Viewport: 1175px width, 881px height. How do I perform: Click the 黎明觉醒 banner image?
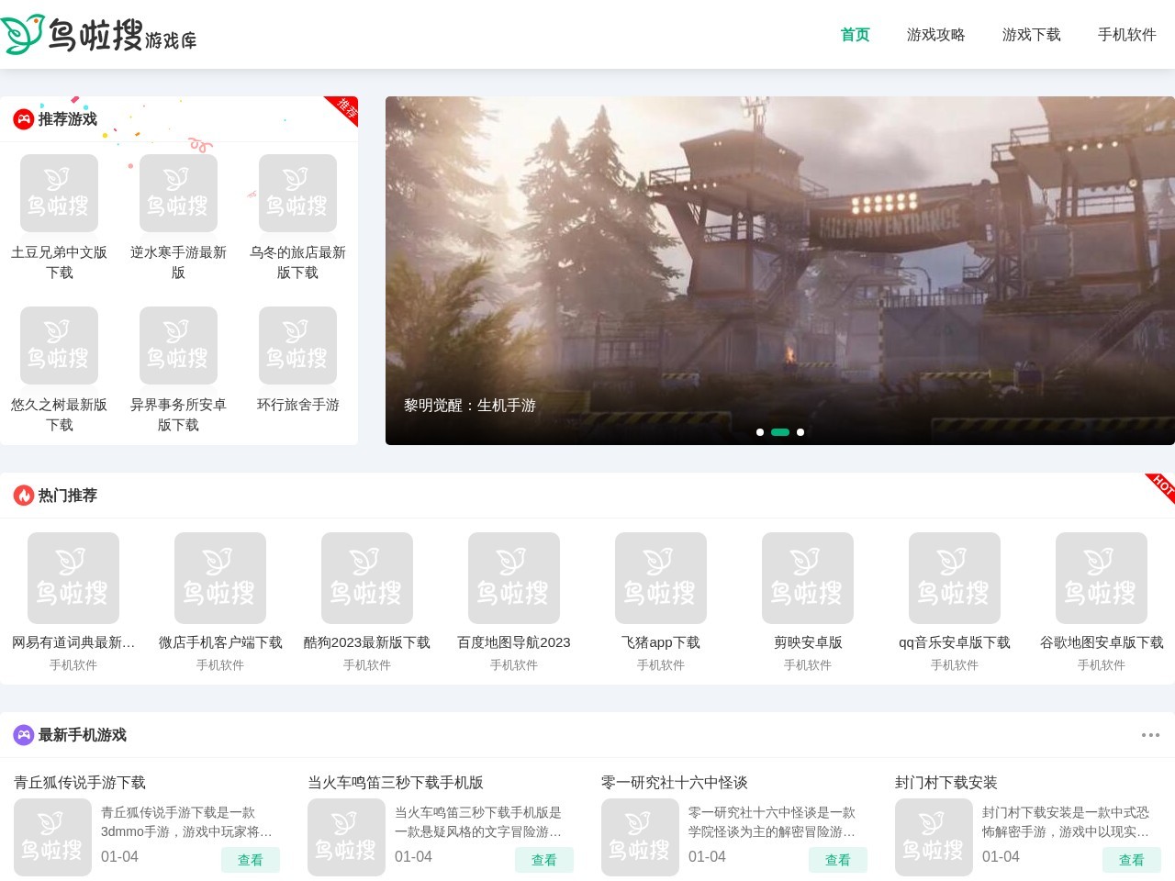pyautogui.click(x=779, y=266)
